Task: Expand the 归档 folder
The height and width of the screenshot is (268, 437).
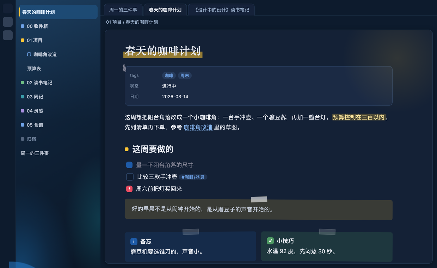Action: tap(58, 139)
